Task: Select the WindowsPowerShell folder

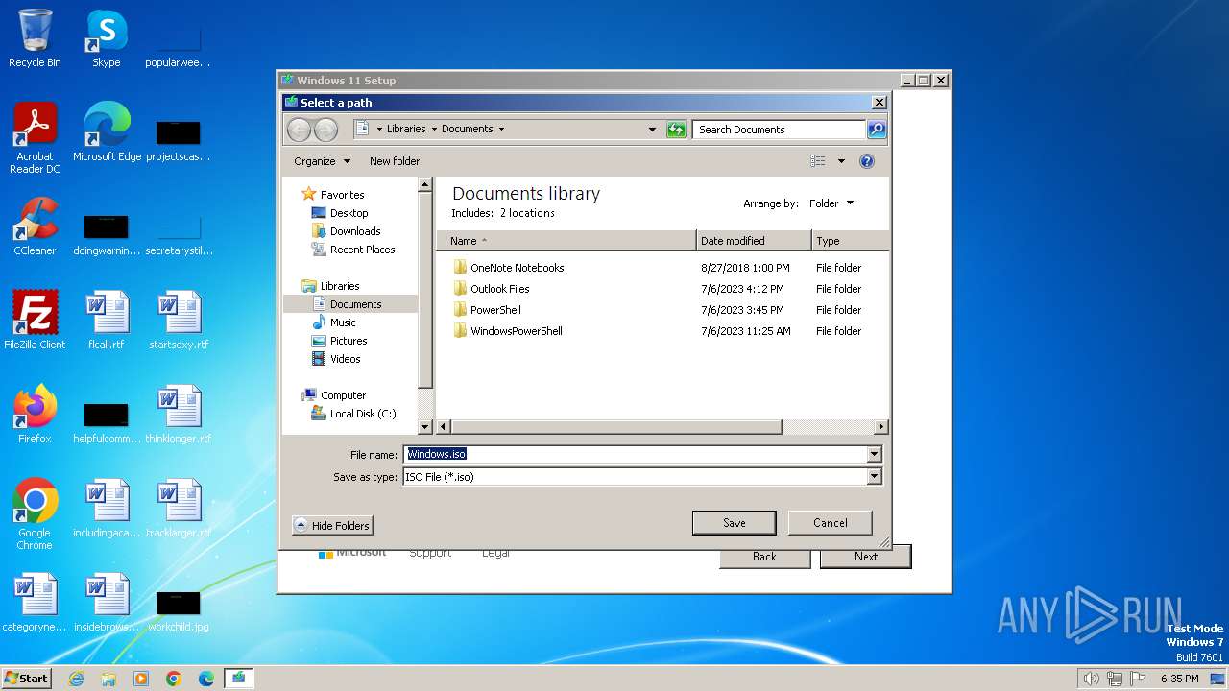Action: pos(516,331)
